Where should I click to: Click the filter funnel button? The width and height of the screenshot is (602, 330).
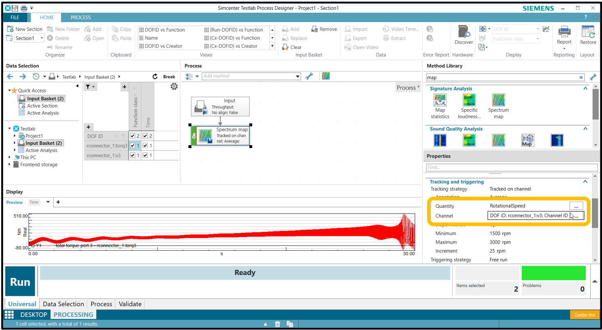click(x=90, y=87)
